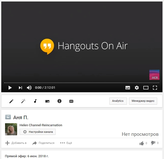Click the video progress bar
The height and width of the screenshot is (159, 164).
[x=82, y=83]
